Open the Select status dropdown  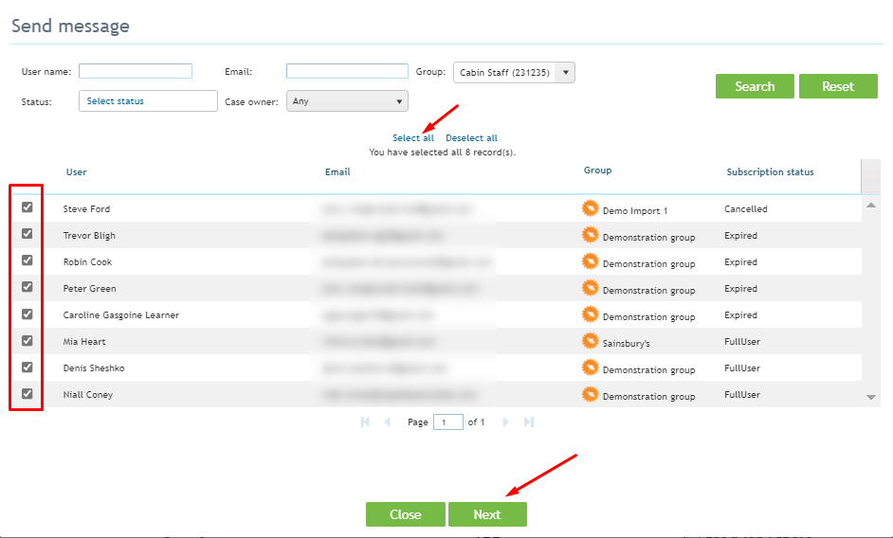(x=148, y=100)
